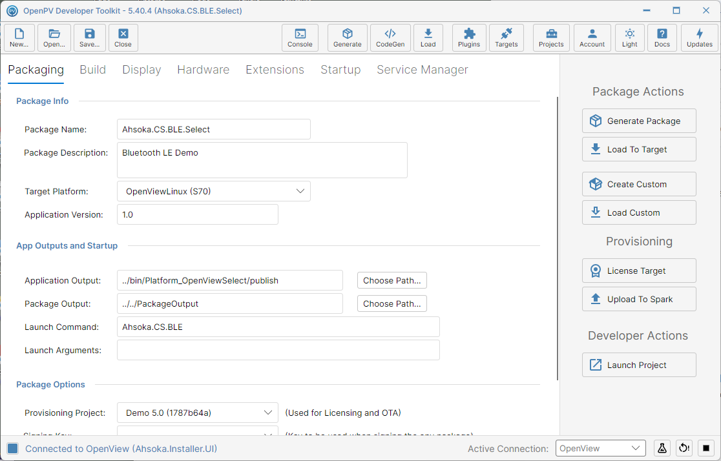Choose Path for Application Output
Image resolution: width=721 pixels, height=461 pixels.
[x=392, y=280]
